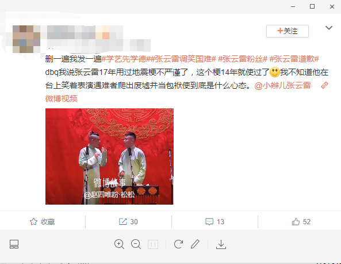Screen dimensions: 341x264
Task: Open the @小辫儿张云雷 mention link
Action: point(282,85)
